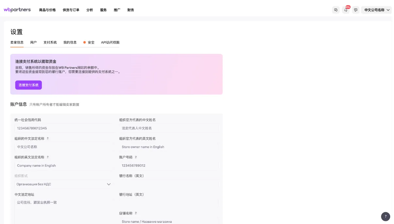Open the 服务 menu

point(103,10)
